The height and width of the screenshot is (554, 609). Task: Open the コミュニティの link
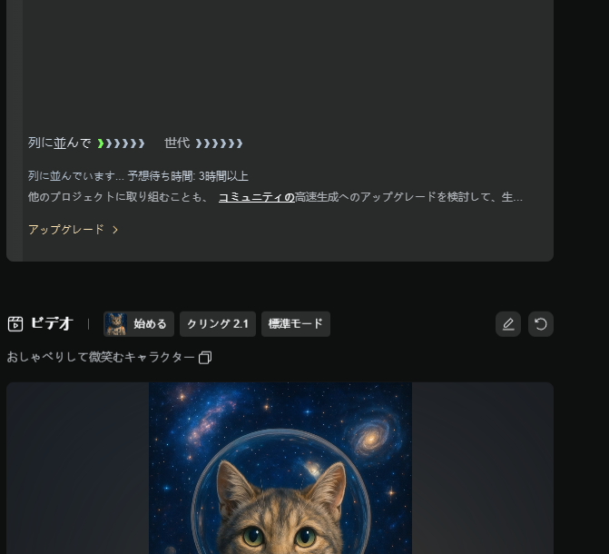257,197
